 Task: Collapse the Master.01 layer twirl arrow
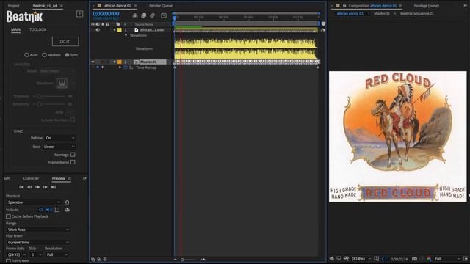click(115, 62)
